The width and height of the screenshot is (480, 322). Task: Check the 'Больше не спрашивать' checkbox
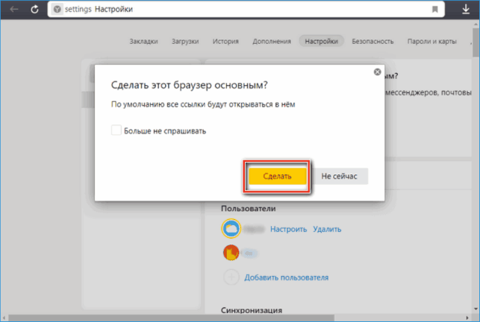point(116,130)
